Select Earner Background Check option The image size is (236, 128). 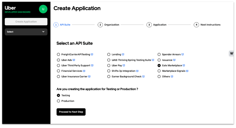coord(109,77)
